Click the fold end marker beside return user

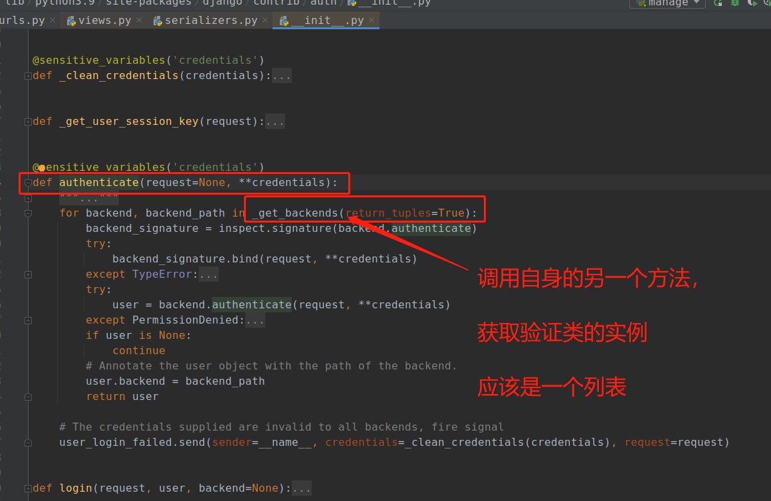click(28, 397)
